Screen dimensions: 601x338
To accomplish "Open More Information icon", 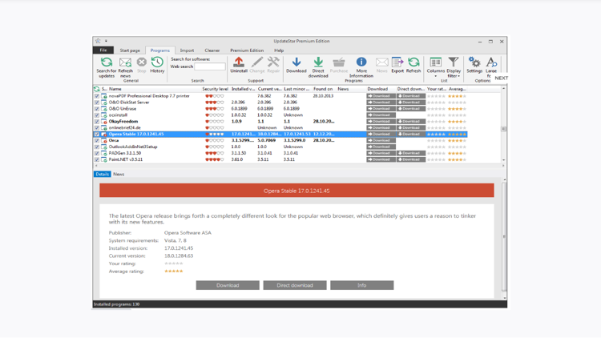I will pyautogui.click(x=361, y=62).
